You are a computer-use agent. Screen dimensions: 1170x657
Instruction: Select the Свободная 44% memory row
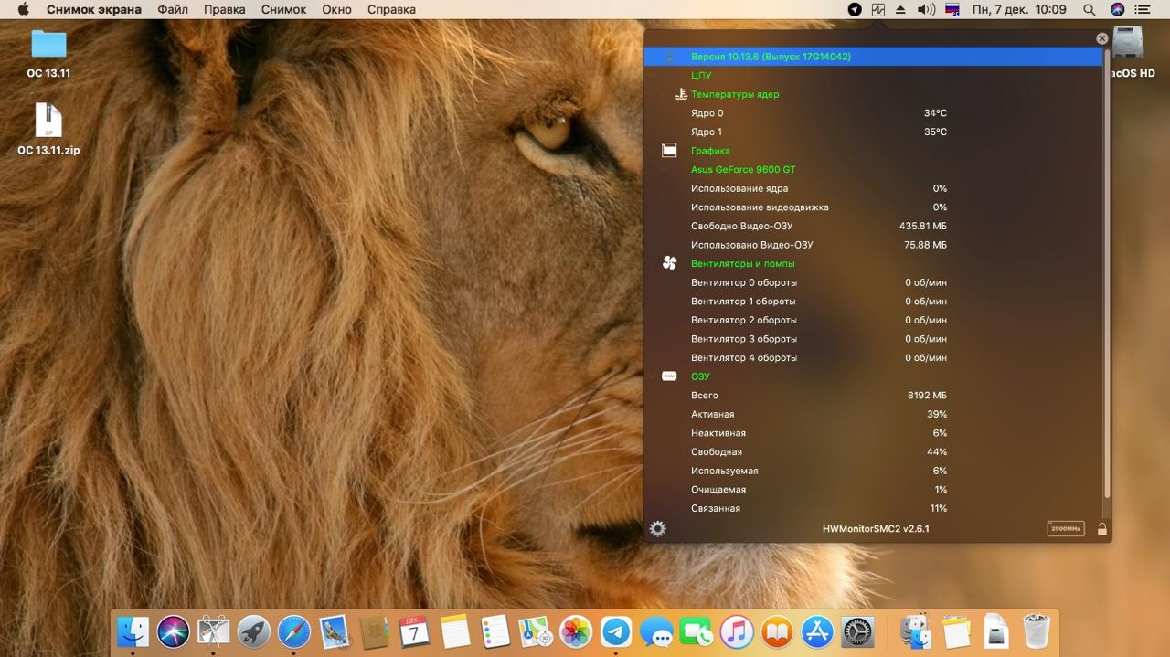[x=873, y=451]
